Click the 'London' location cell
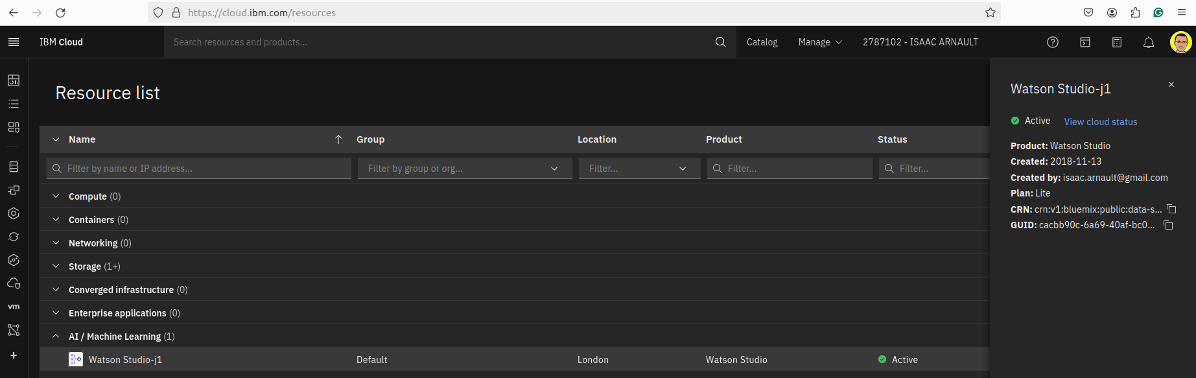 coord(593,360)
